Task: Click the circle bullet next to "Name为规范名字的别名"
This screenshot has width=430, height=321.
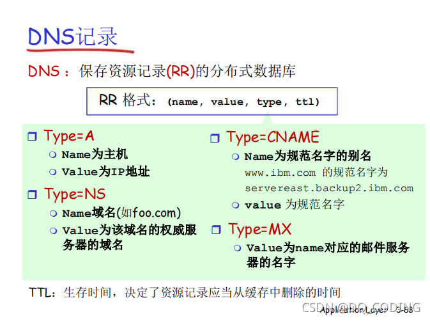Action: tap(235, 157)
